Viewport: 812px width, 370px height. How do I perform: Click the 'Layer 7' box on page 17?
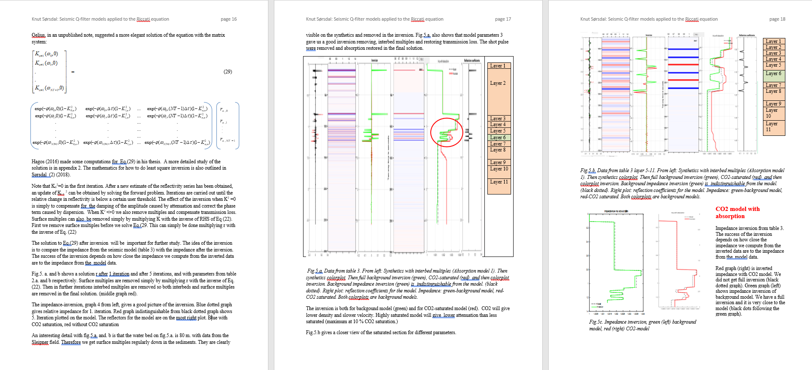[499, 144]
